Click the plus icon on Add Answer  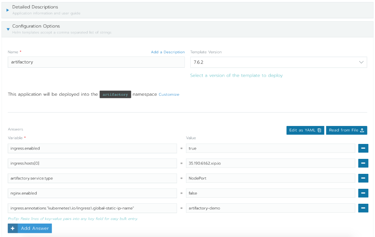tap(12, 228)
